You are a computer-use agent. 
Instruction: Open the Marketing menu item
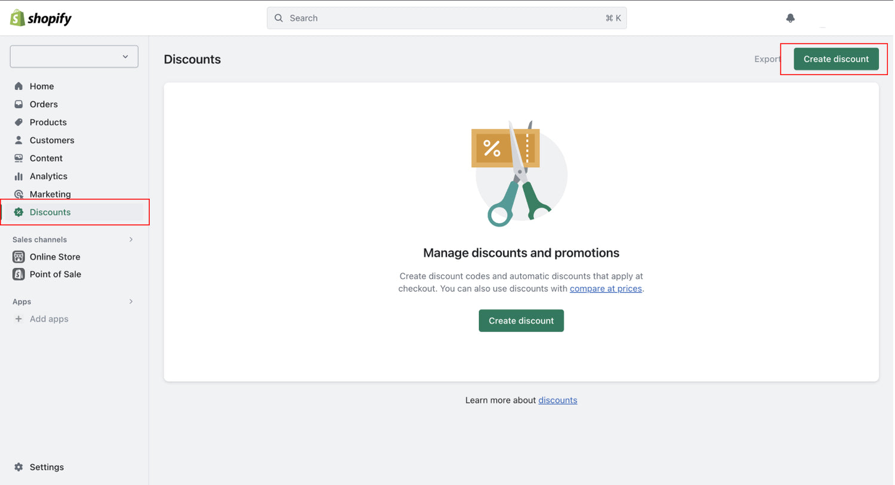coord(50,194)
